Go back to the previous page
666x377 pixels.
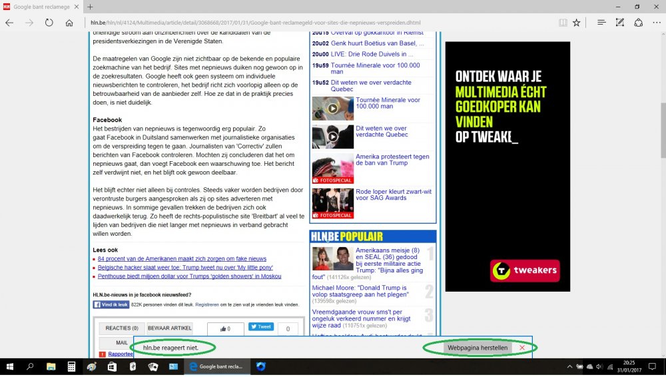[9, 23]
